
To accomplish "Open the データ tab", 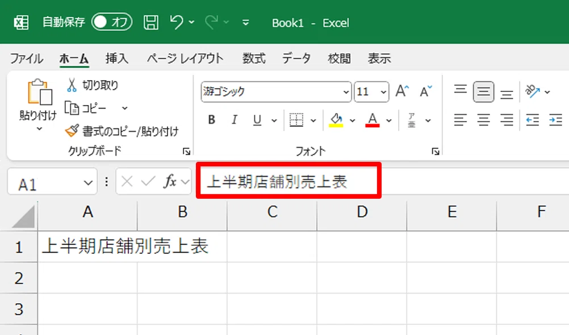I will click(x=296, y=58).
